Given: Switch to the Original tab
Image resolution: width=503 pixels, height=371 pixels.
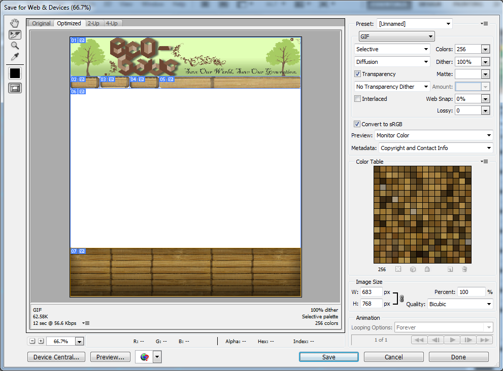Looking at the screenshot, I should (41, 23).
